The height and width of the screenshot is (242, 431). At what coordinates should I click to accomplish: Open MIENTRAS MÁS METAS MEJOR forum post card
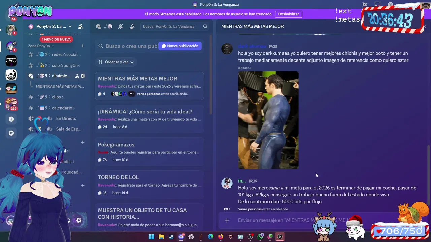(x=149, y=86)
